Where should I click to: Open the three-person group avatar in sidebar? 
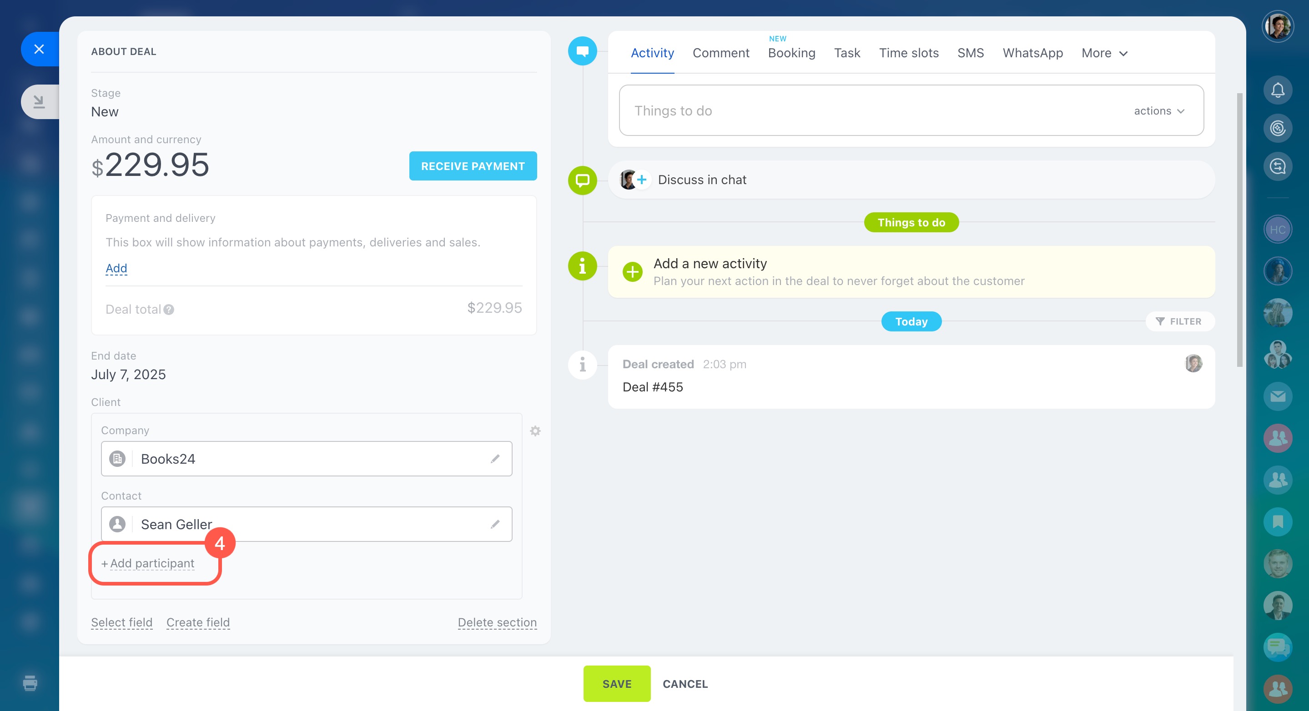1278,355
